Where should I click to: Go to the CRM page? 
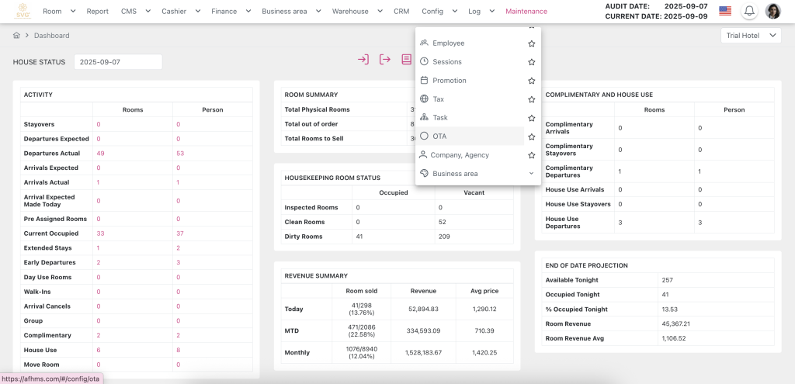click(401, 12)
